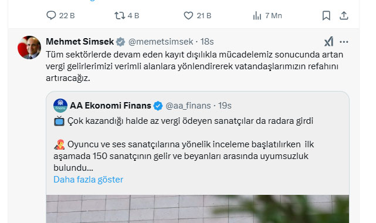Open the @aa_finans handle

188,106
